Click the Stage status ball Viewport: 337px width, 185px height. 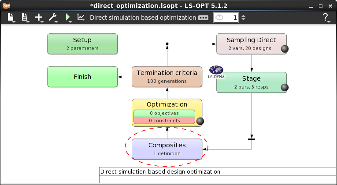(x=285, y=87)
